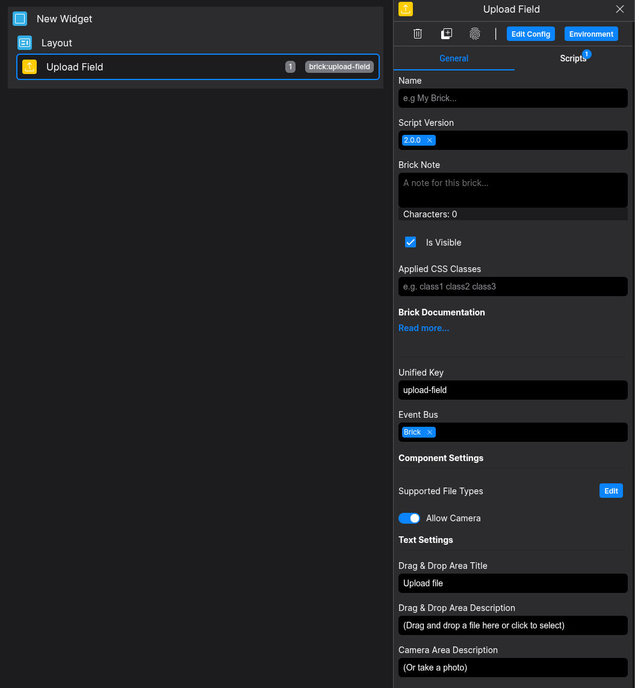
Task: Open the Environment button
Action: [591, 34]
